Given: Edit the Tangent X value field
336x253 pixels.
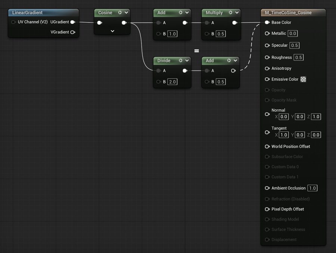Looking at the screenshot, I should point(284,135).
